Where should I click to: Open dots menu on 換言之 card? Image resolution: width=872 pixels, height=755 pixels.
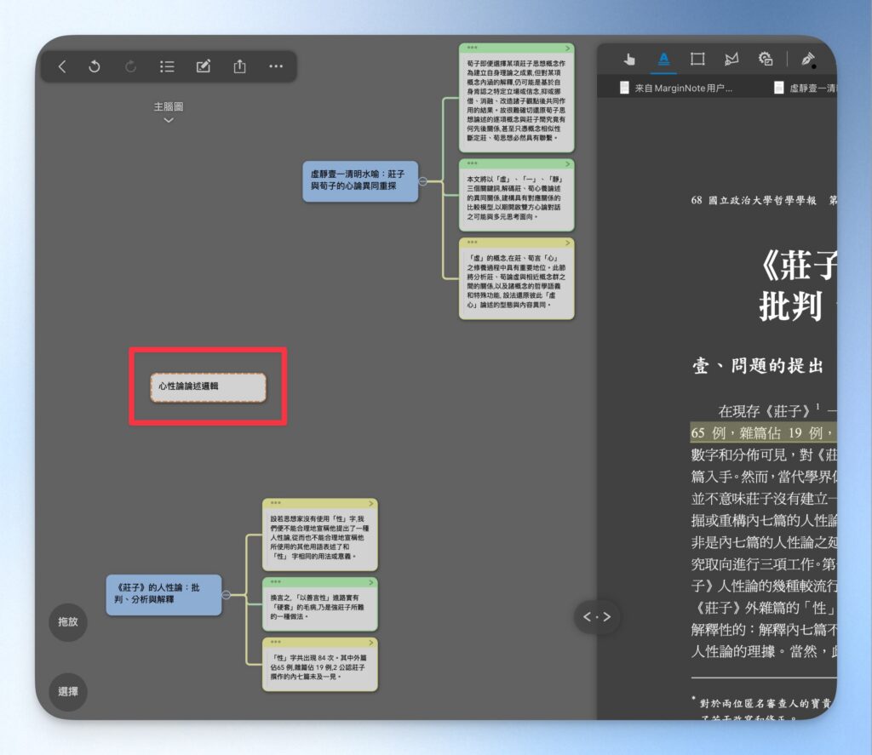276,581
